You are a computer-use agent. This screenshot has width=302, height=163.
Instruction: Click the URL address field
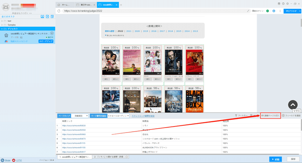coord(154,11)
